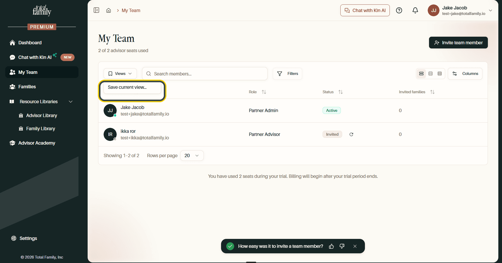
Task: Collapse the sidebar panel icon
Action: pyautogui.click(x=96, y=10)
